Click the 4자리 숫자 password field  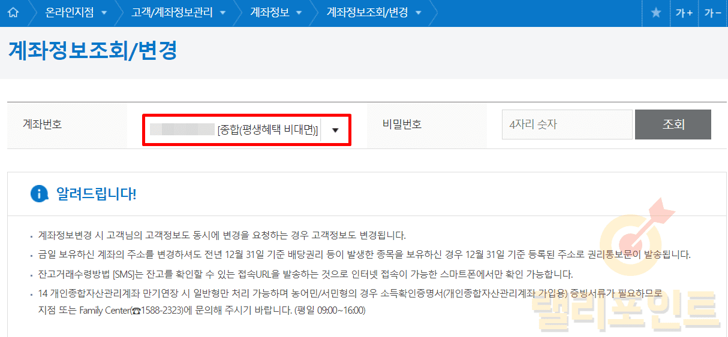click(567, 125)
